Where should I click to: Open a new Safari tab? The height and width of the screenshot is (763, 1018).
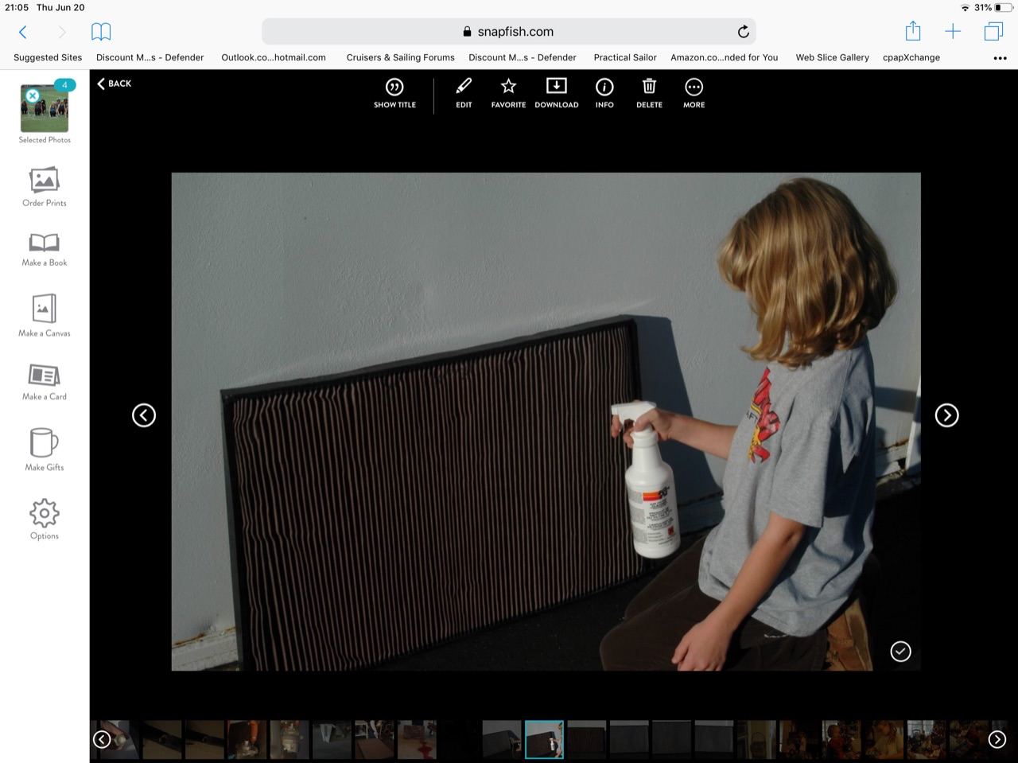(953, 32)
